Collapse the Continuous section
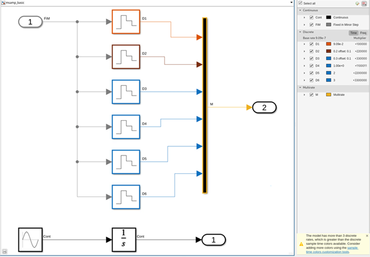The width and height of the screenshot is (370, 257). click(300, 10)
